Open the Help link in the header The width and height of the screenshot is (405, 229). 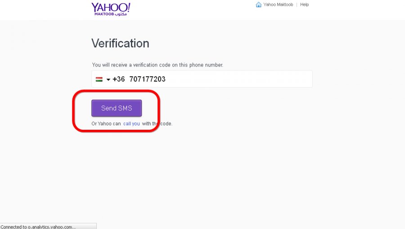tap(304, 4)
